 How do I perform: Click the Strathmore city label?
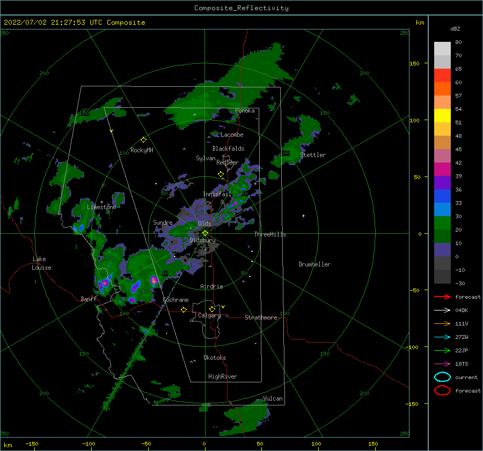pos(261,317)
